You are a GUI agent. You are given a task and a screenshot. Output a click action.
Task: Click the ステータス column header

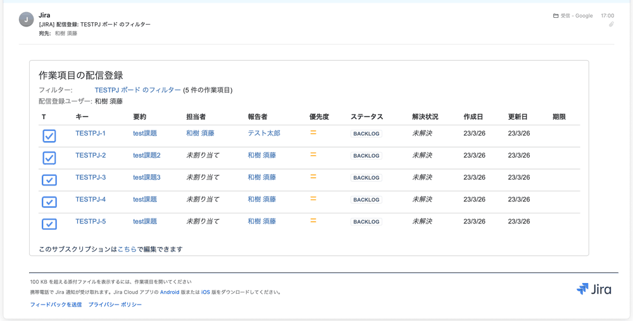tap(367, 117)
